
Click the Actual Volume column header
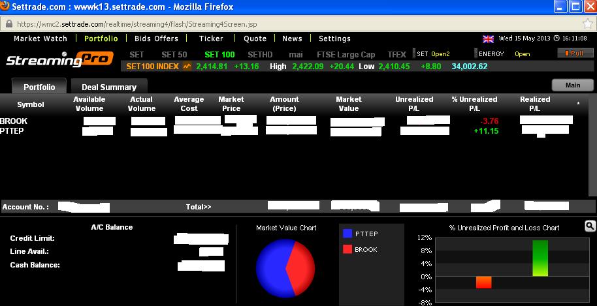coord(141,104)
